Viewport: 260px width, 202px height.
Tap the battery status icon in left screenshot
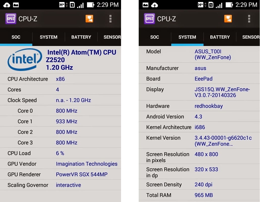click(91, 5)
